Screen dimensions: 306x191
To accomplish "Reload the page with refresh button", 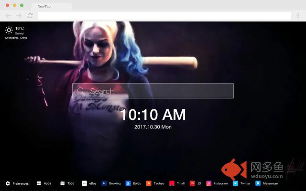I will click(30, 16).
